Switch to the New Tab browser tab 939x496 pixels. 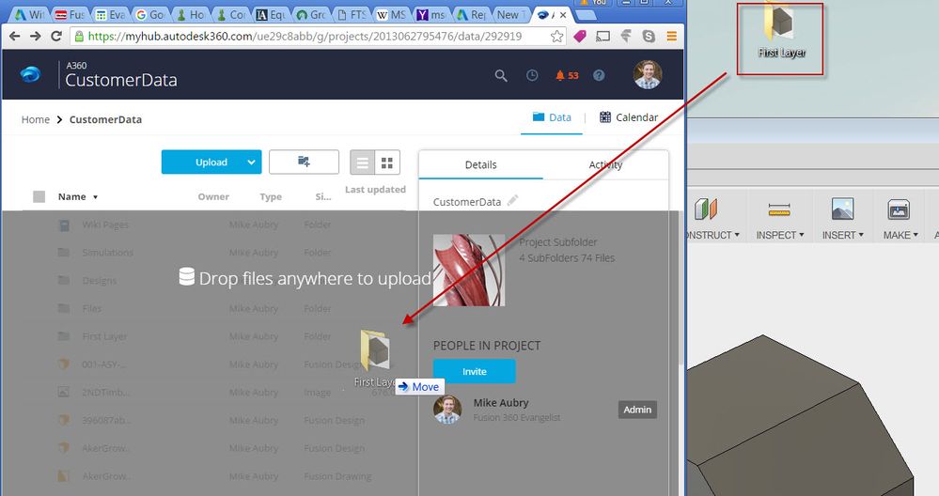[x=510, y=14]
